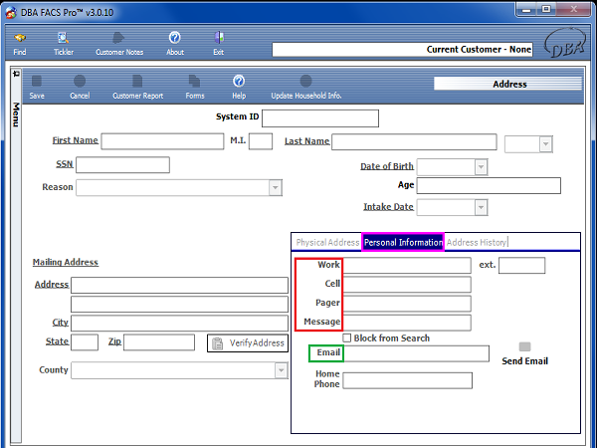
Task: Click the Current Customer - None box
Action: tap(402, 50)
